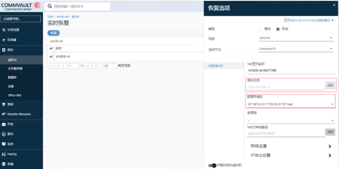Expand the 网络设置 section
Screen dimensions: 339x169
click(330, 146)
